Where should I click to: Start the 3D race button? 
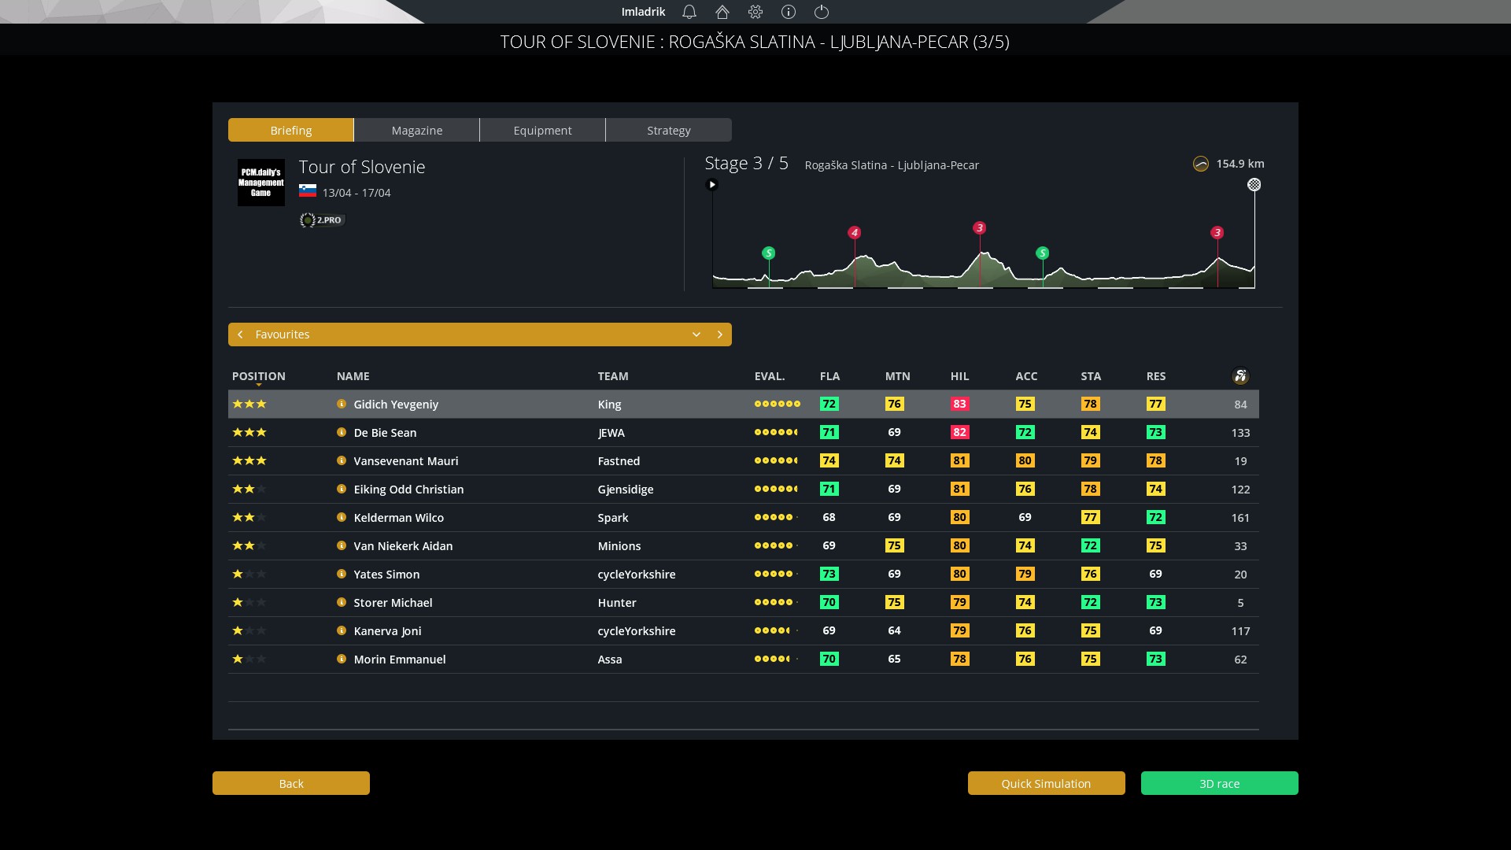tap(1219, 783)
